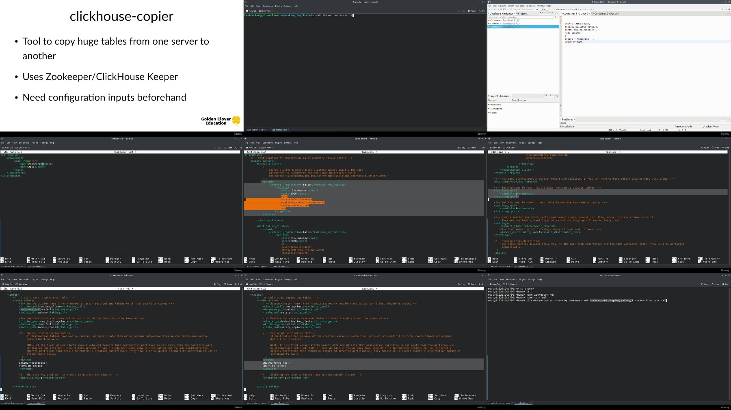
Task: Click the CREATE TABLE salary line in SQL editor
Action: click(x=577, y=24)
